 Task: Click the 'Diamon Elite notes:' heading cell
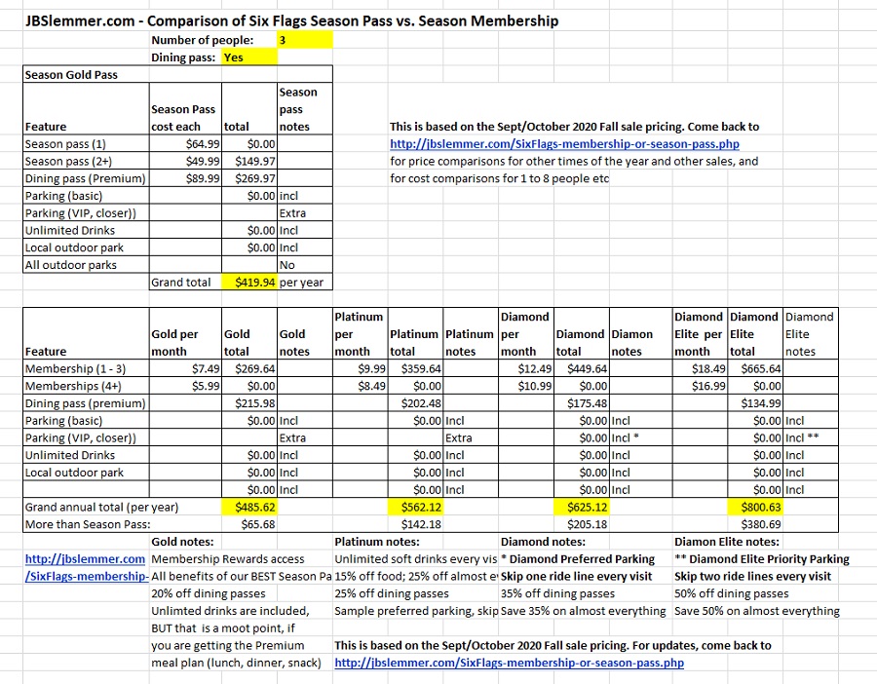click(x=727, y=542)
